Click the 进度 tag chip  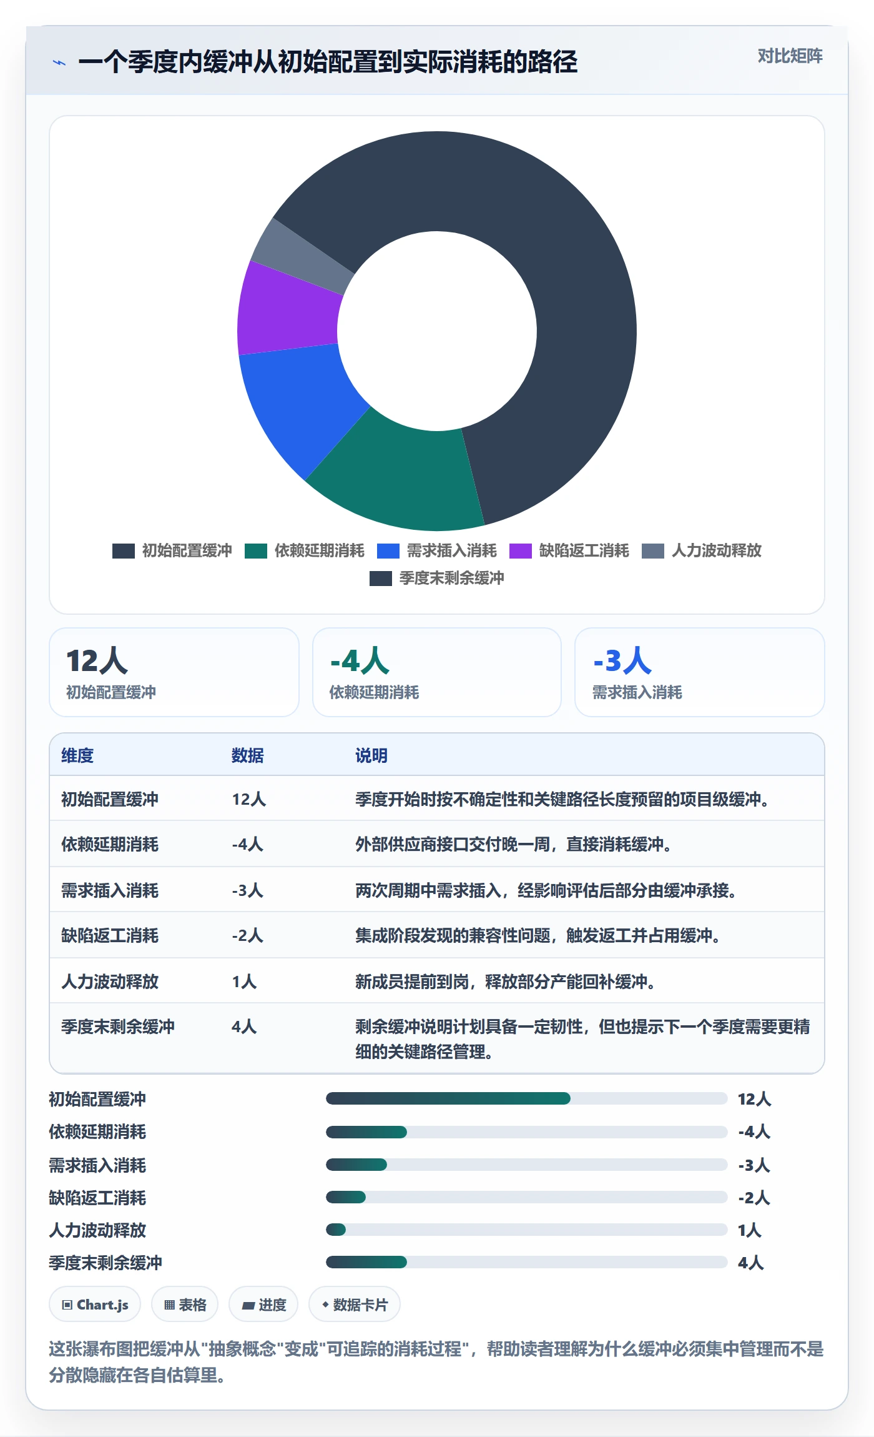coord(263,1305)
